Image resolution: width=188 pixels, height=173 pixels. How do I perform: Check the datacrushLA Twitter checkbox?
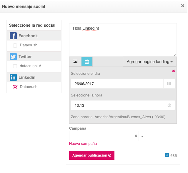click(15, 66)
